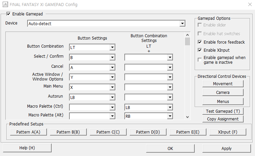
Task: Open Cancel combination settings dropdown
Action: [x=149, y=67]
